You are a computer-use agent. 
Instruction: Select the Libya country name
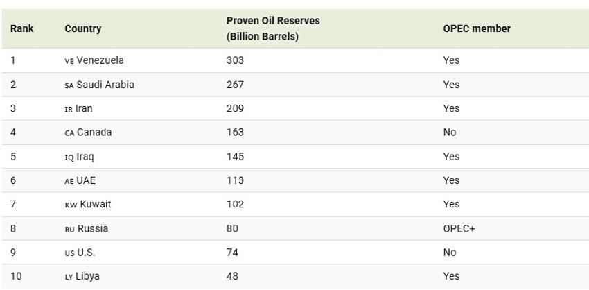[88, 276]
